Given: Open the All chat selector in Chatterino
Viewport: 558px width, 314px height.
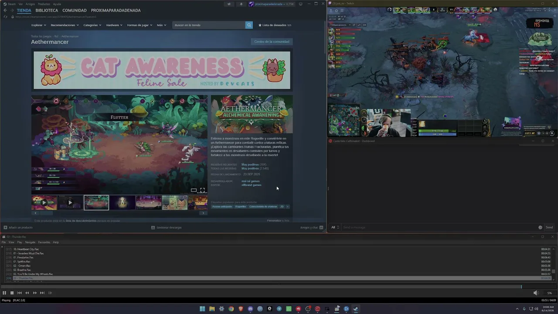Looking at the screenshot, I should tap(335, 227).
